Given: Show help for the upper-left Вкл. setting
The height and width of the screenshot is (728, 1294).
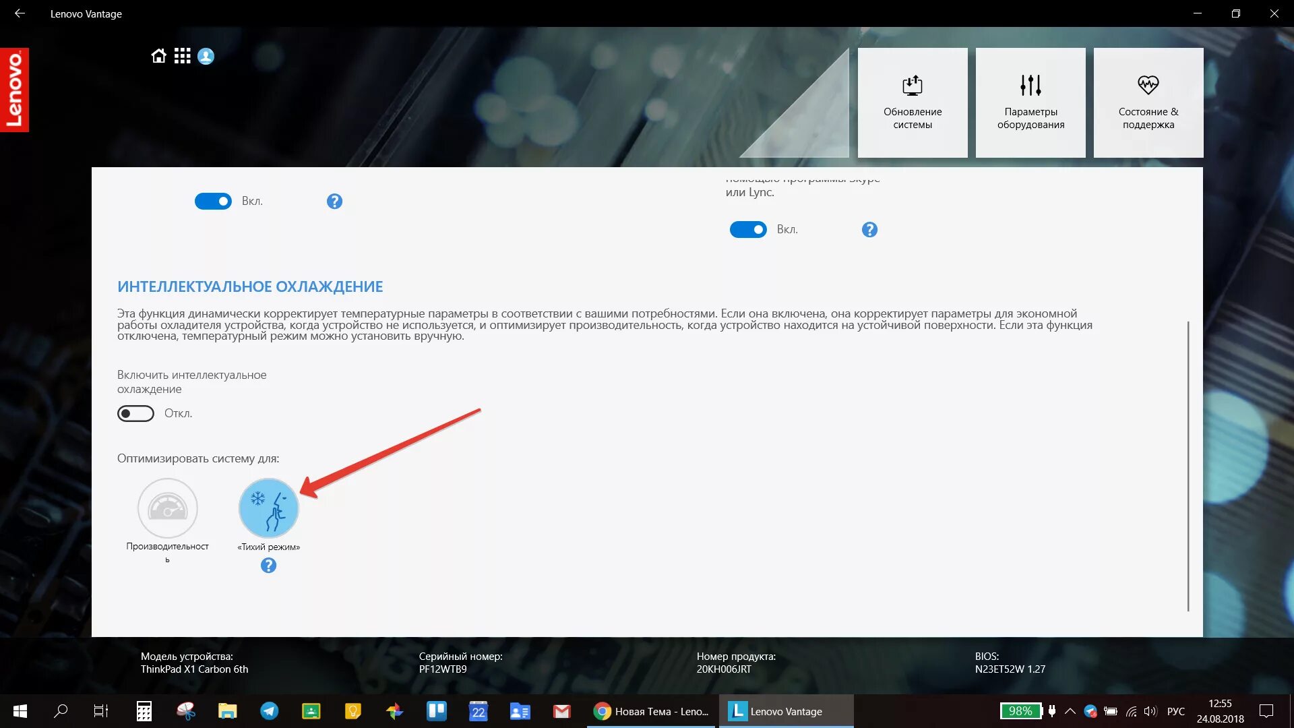Looking at the screenshot, I should click(334, 201).
